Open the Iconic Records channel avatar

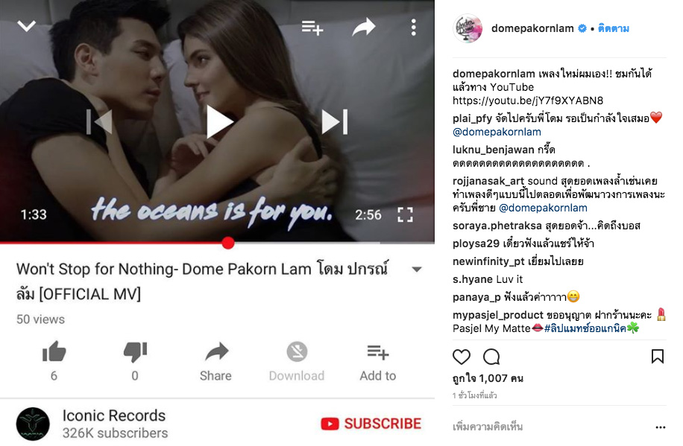tap(33, 424)
